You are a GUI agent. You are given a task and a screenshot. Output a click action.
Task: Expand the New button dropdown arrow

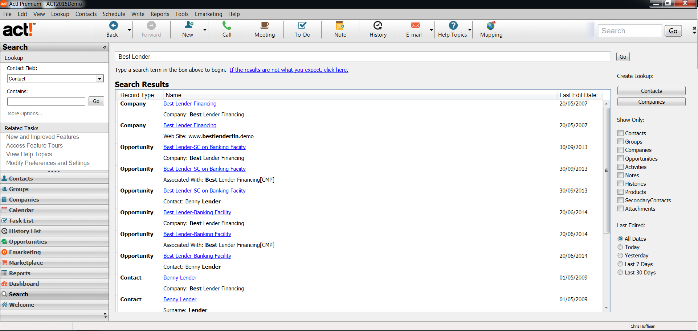[x=205, y=30]
